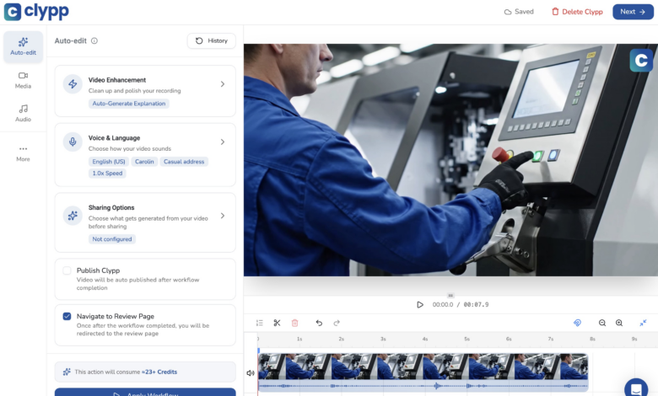The height and width of the screenshot is (396, 658).
Task: Enable the Publish Clypp checkbox
Action: (67, 270)
